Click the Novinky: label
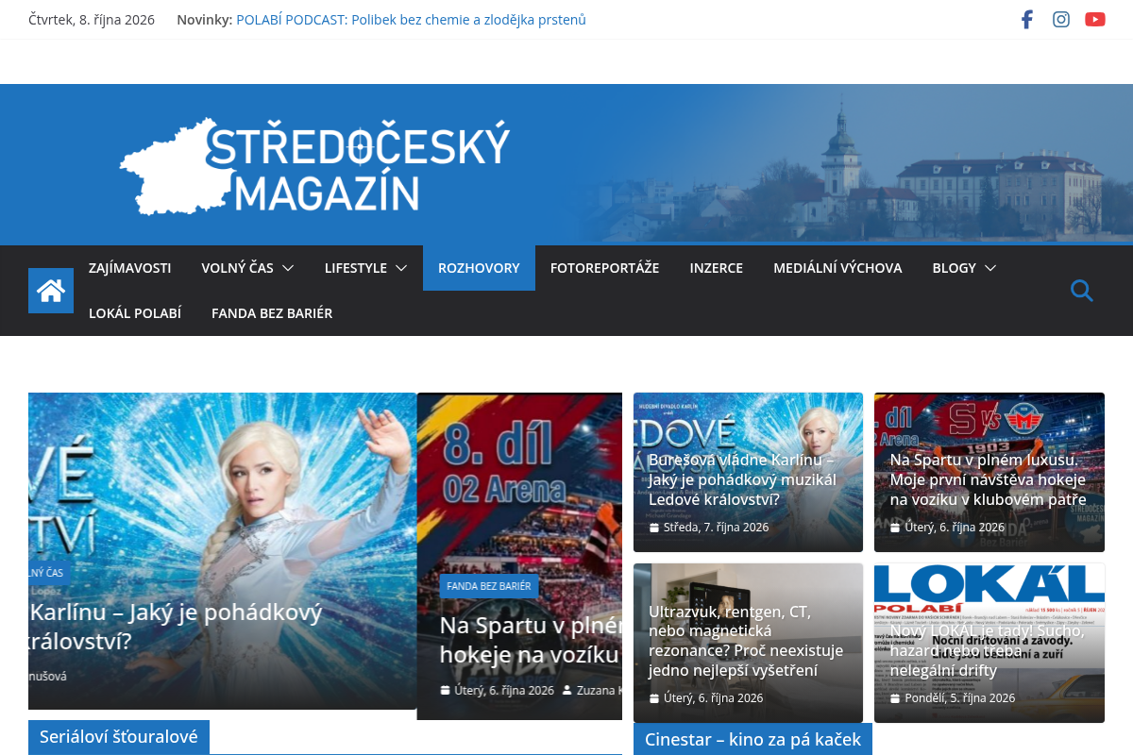Image resolution: width=1133 pixels, height=755 pixels. [204, 20]
